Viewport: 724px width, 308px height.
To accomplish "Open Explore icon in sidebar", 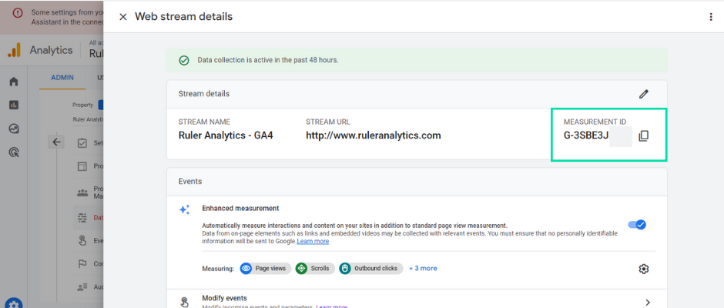I will pyautogui.click(x=14, y=129).
